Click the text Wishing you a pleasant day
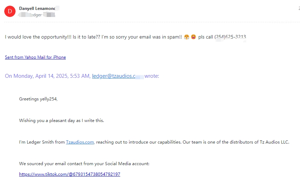Viewport: 300px width, 180px height. click(x=62, y=121)
